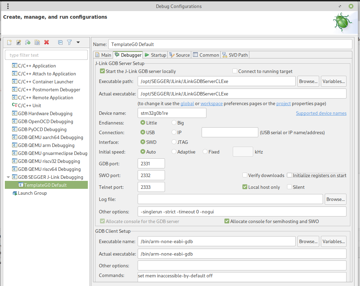Click the New launch configuration icon
Screen dimensions: 360x286
point(10,42)
